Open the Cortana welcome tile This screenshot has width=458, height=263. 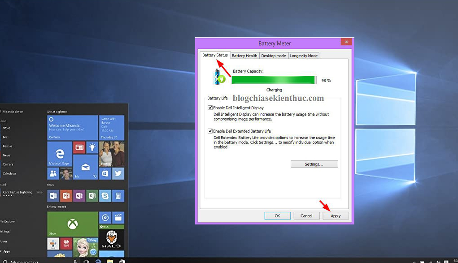tap(72, 128)
